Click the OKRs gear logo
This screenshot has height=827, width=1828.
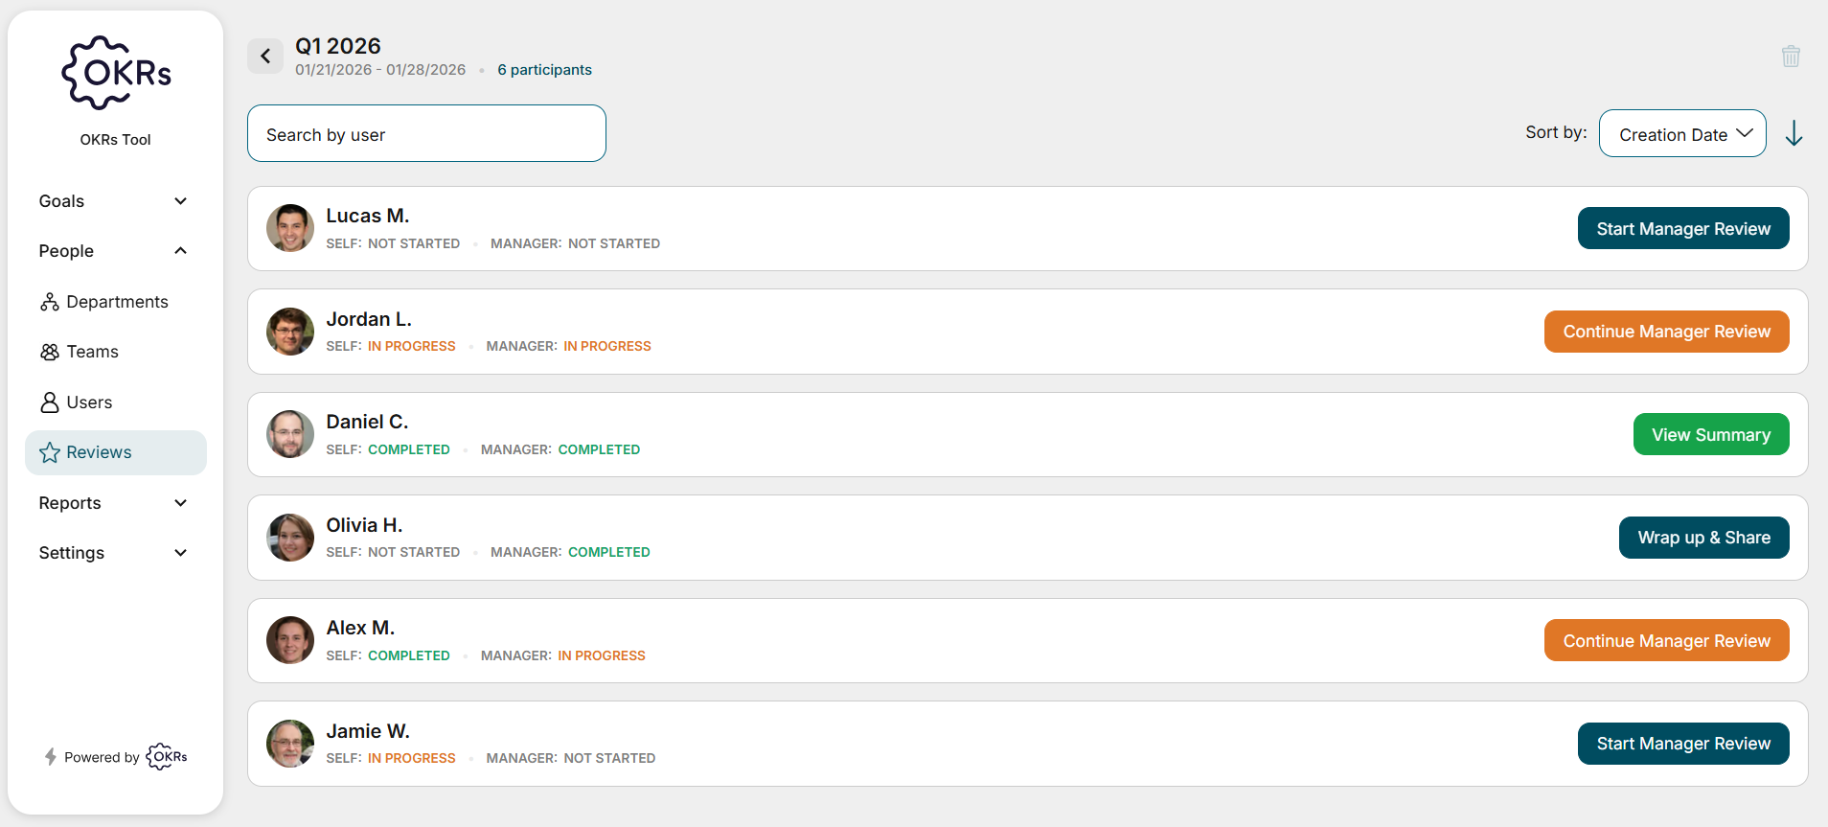pyautogui.click(x=116, y=73)
